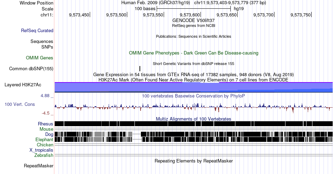333x174 pixels.
Task: Click RefSeq genes from NCBI title
Action: [193, 26]
